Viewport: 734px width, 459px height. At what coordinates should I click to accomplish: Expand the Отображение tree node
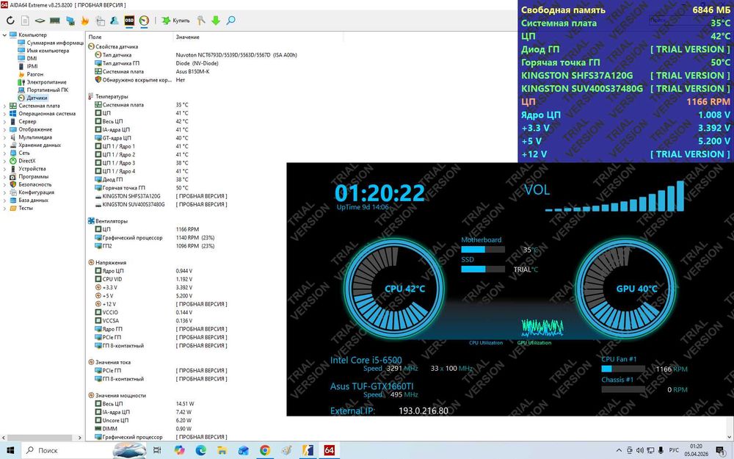click(4, 130)
